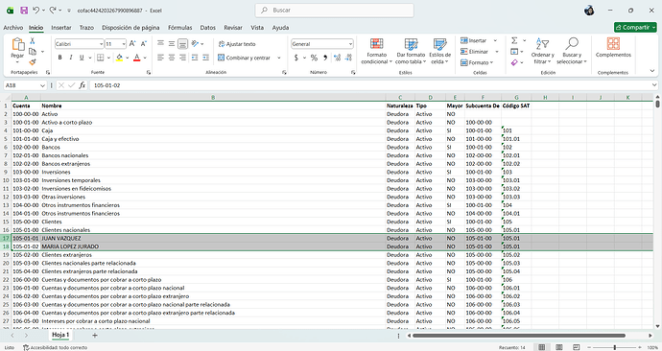Click Insertar cells button
Viewport: 662px width, 351px height.
pyautogui.click(x=474, y=40)
